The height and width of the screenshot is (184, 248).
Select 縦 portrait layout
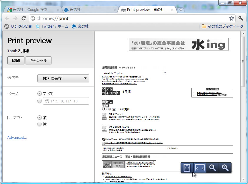coord(39,118)
